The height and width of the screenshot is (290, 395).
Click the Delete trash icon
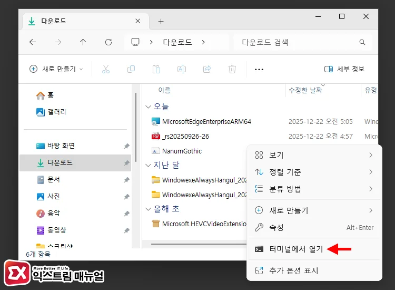click(232, 69)
